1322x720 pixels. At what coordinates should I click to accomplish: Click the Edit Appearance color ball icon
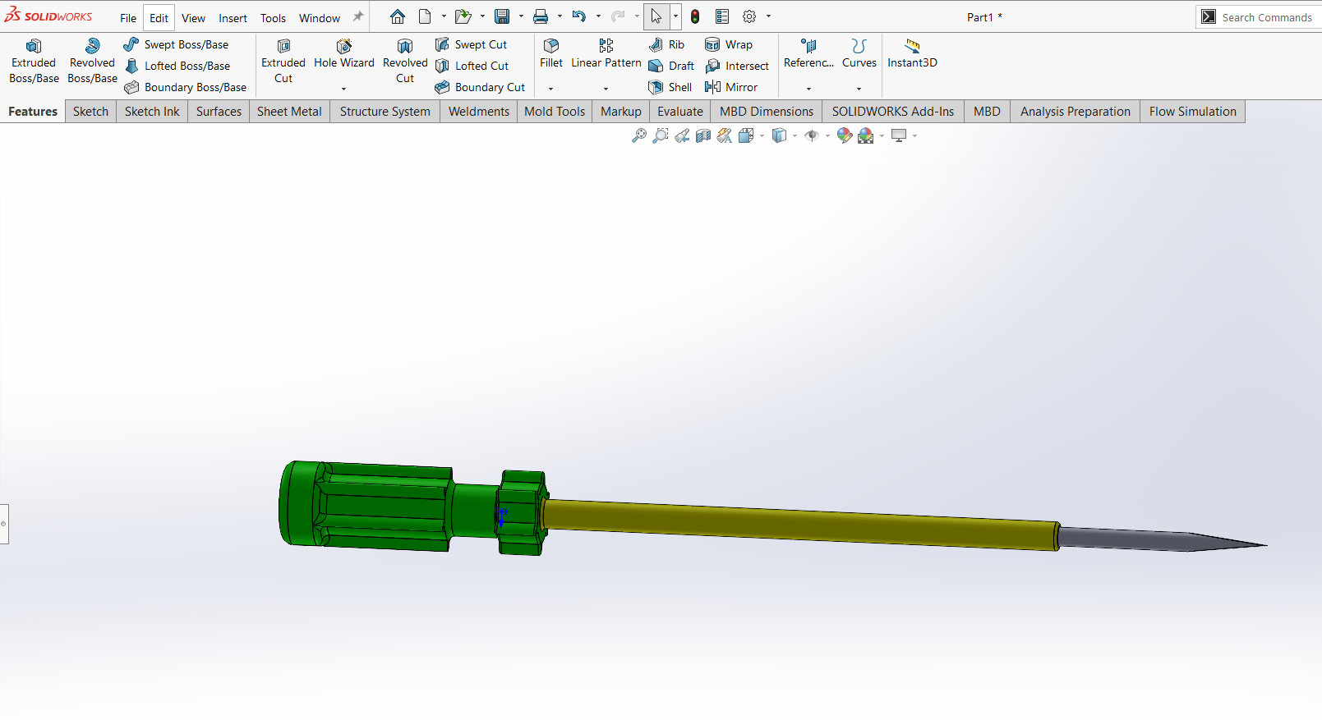pos(844,135)
